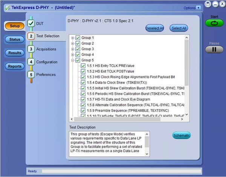
Task: Click test list scroll up arrow
Action: [187, 38]
